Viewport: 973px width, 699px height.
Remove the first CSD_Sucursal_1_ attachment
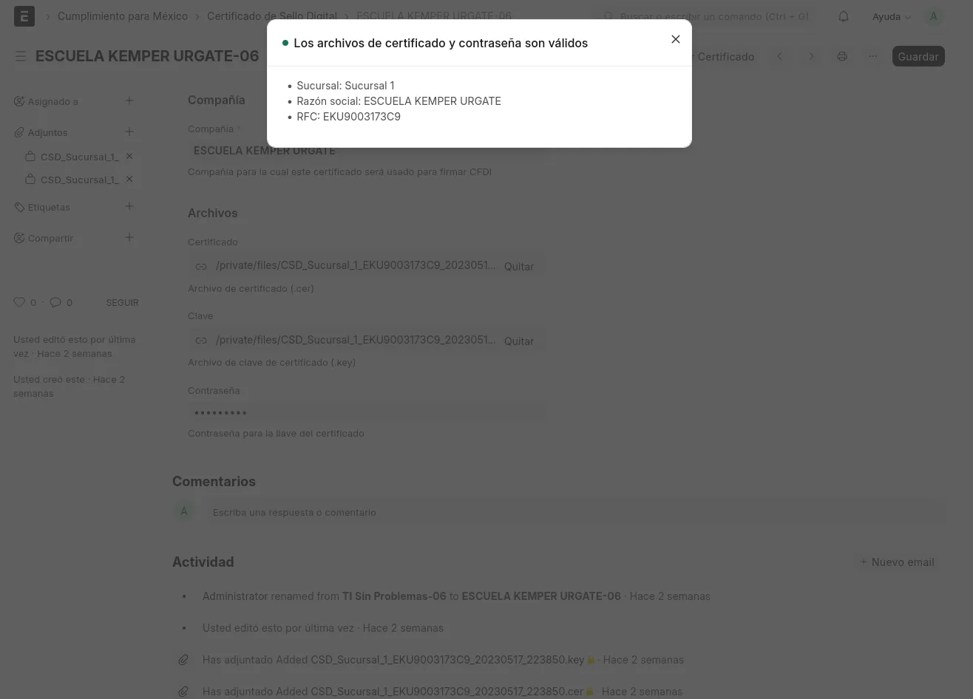click(x=129, y=157)
